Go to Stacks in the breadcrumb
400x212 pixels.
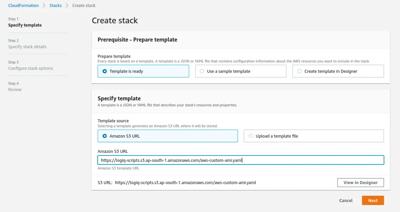pos(55,5)
